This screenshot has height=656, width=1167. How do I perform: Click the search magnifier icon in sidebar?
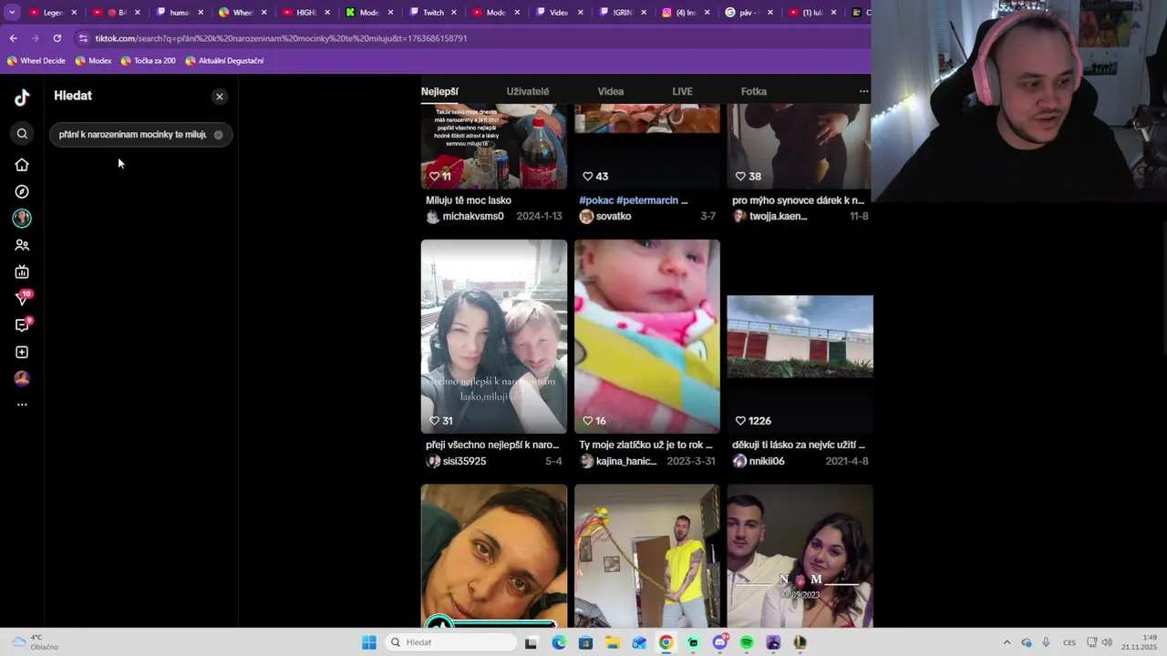coord(22,134)
